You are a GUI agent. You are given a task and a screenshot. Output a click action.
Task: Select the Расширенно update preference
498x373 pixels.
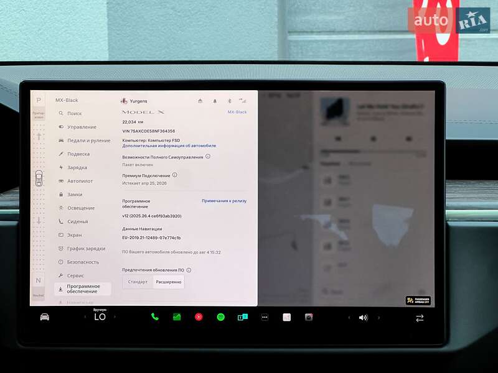point(168,282)
